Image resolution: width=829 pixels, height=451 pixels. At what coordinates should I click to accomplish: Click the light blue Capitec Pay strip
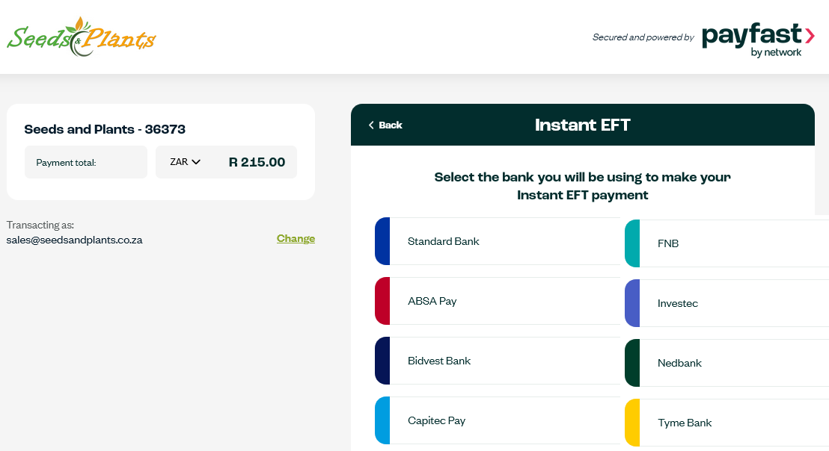pyautogui.click(x=382, y=420)
